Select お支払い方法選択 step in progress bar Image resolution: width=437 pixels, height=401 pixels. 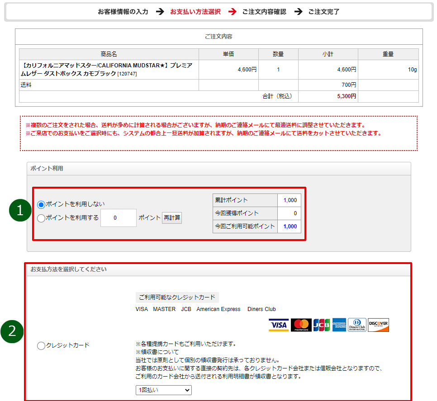195,12
